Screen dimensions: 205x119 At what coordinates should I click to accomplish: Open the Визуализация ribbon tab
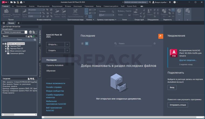(57, 6)
